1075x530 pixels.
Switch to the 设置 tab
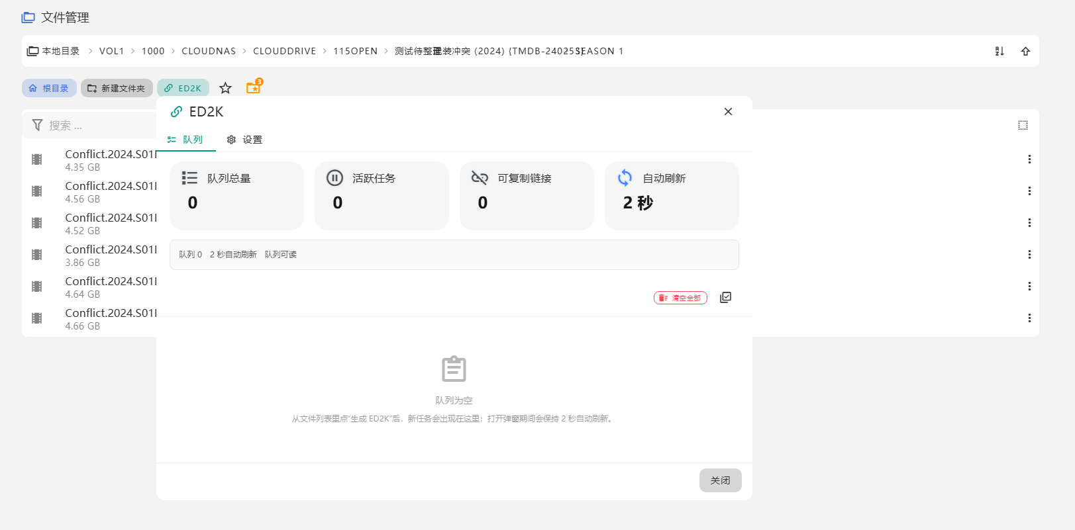[x=244, y=140]
